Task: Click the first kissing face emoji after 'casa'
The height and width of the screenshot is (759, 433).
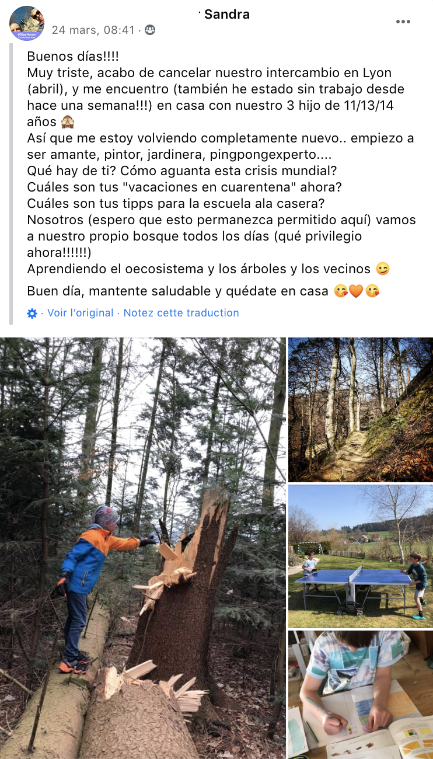Action: click(341, 291)
